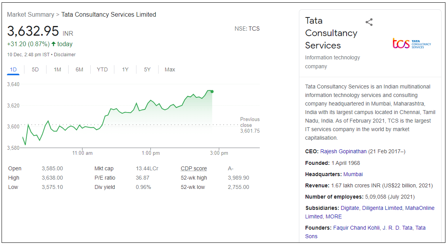Open the Rajesh Gopinathan CEO link
This screenshot has height=244, width=447.
(343, 152)
